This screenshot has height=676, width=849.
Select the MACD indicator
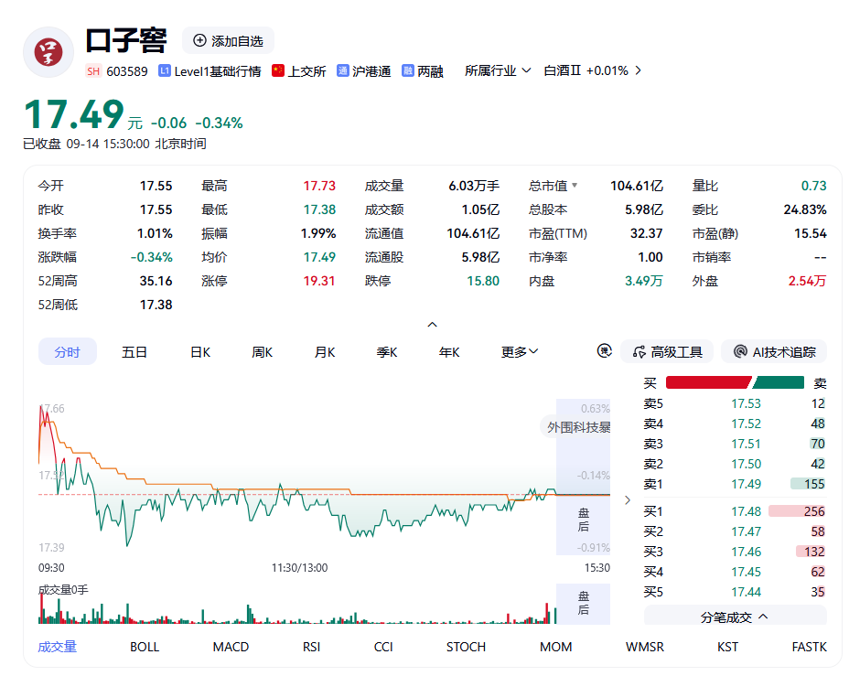231,647
